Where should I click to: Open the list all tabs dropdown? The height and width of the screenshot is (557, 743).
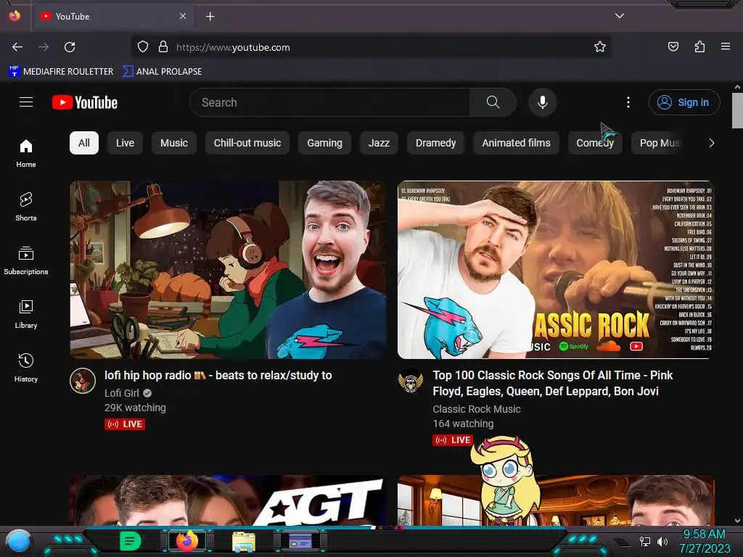coord(620,16)
